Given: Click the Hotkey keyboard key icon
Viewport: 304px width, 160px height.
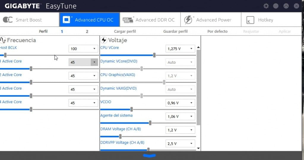Looking at the screenshot, I should click(x=250, y=20).
